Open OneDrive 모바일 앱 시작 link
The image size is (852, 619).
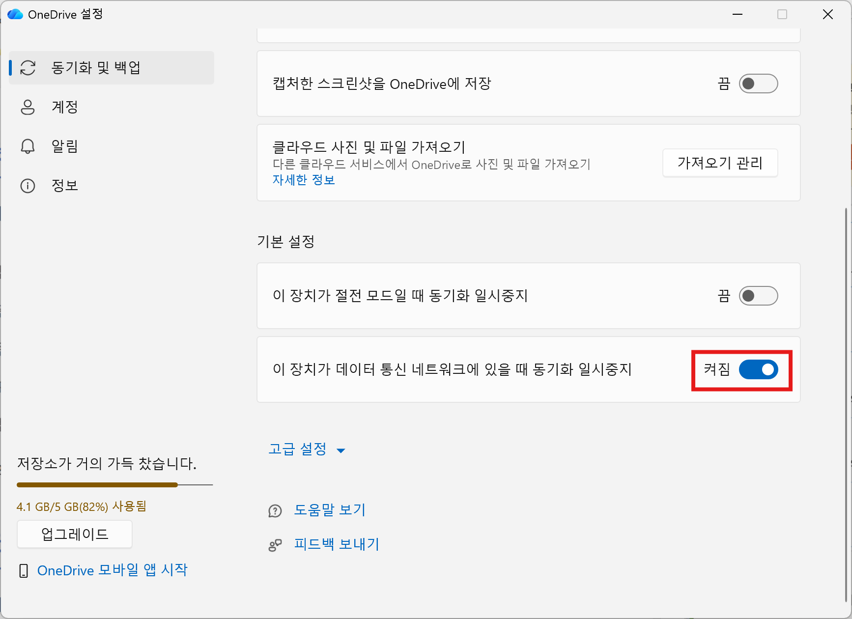[113, 570]
